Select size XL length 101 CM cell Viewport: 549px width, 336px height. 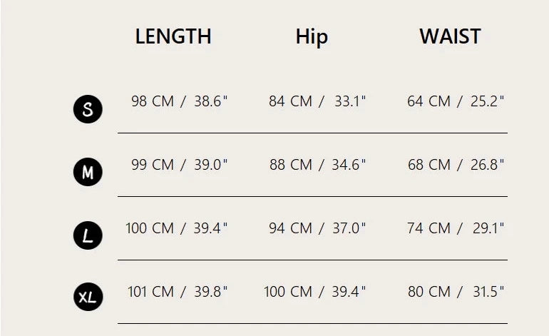tap(150, 292)
